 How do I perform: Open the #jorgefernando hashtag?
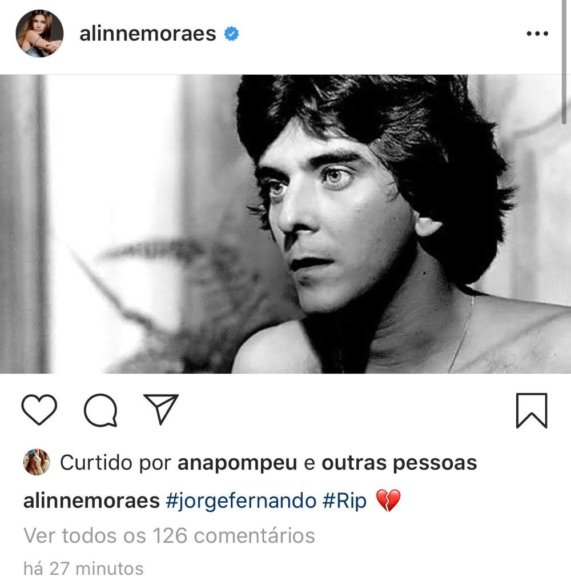[241, 501]
